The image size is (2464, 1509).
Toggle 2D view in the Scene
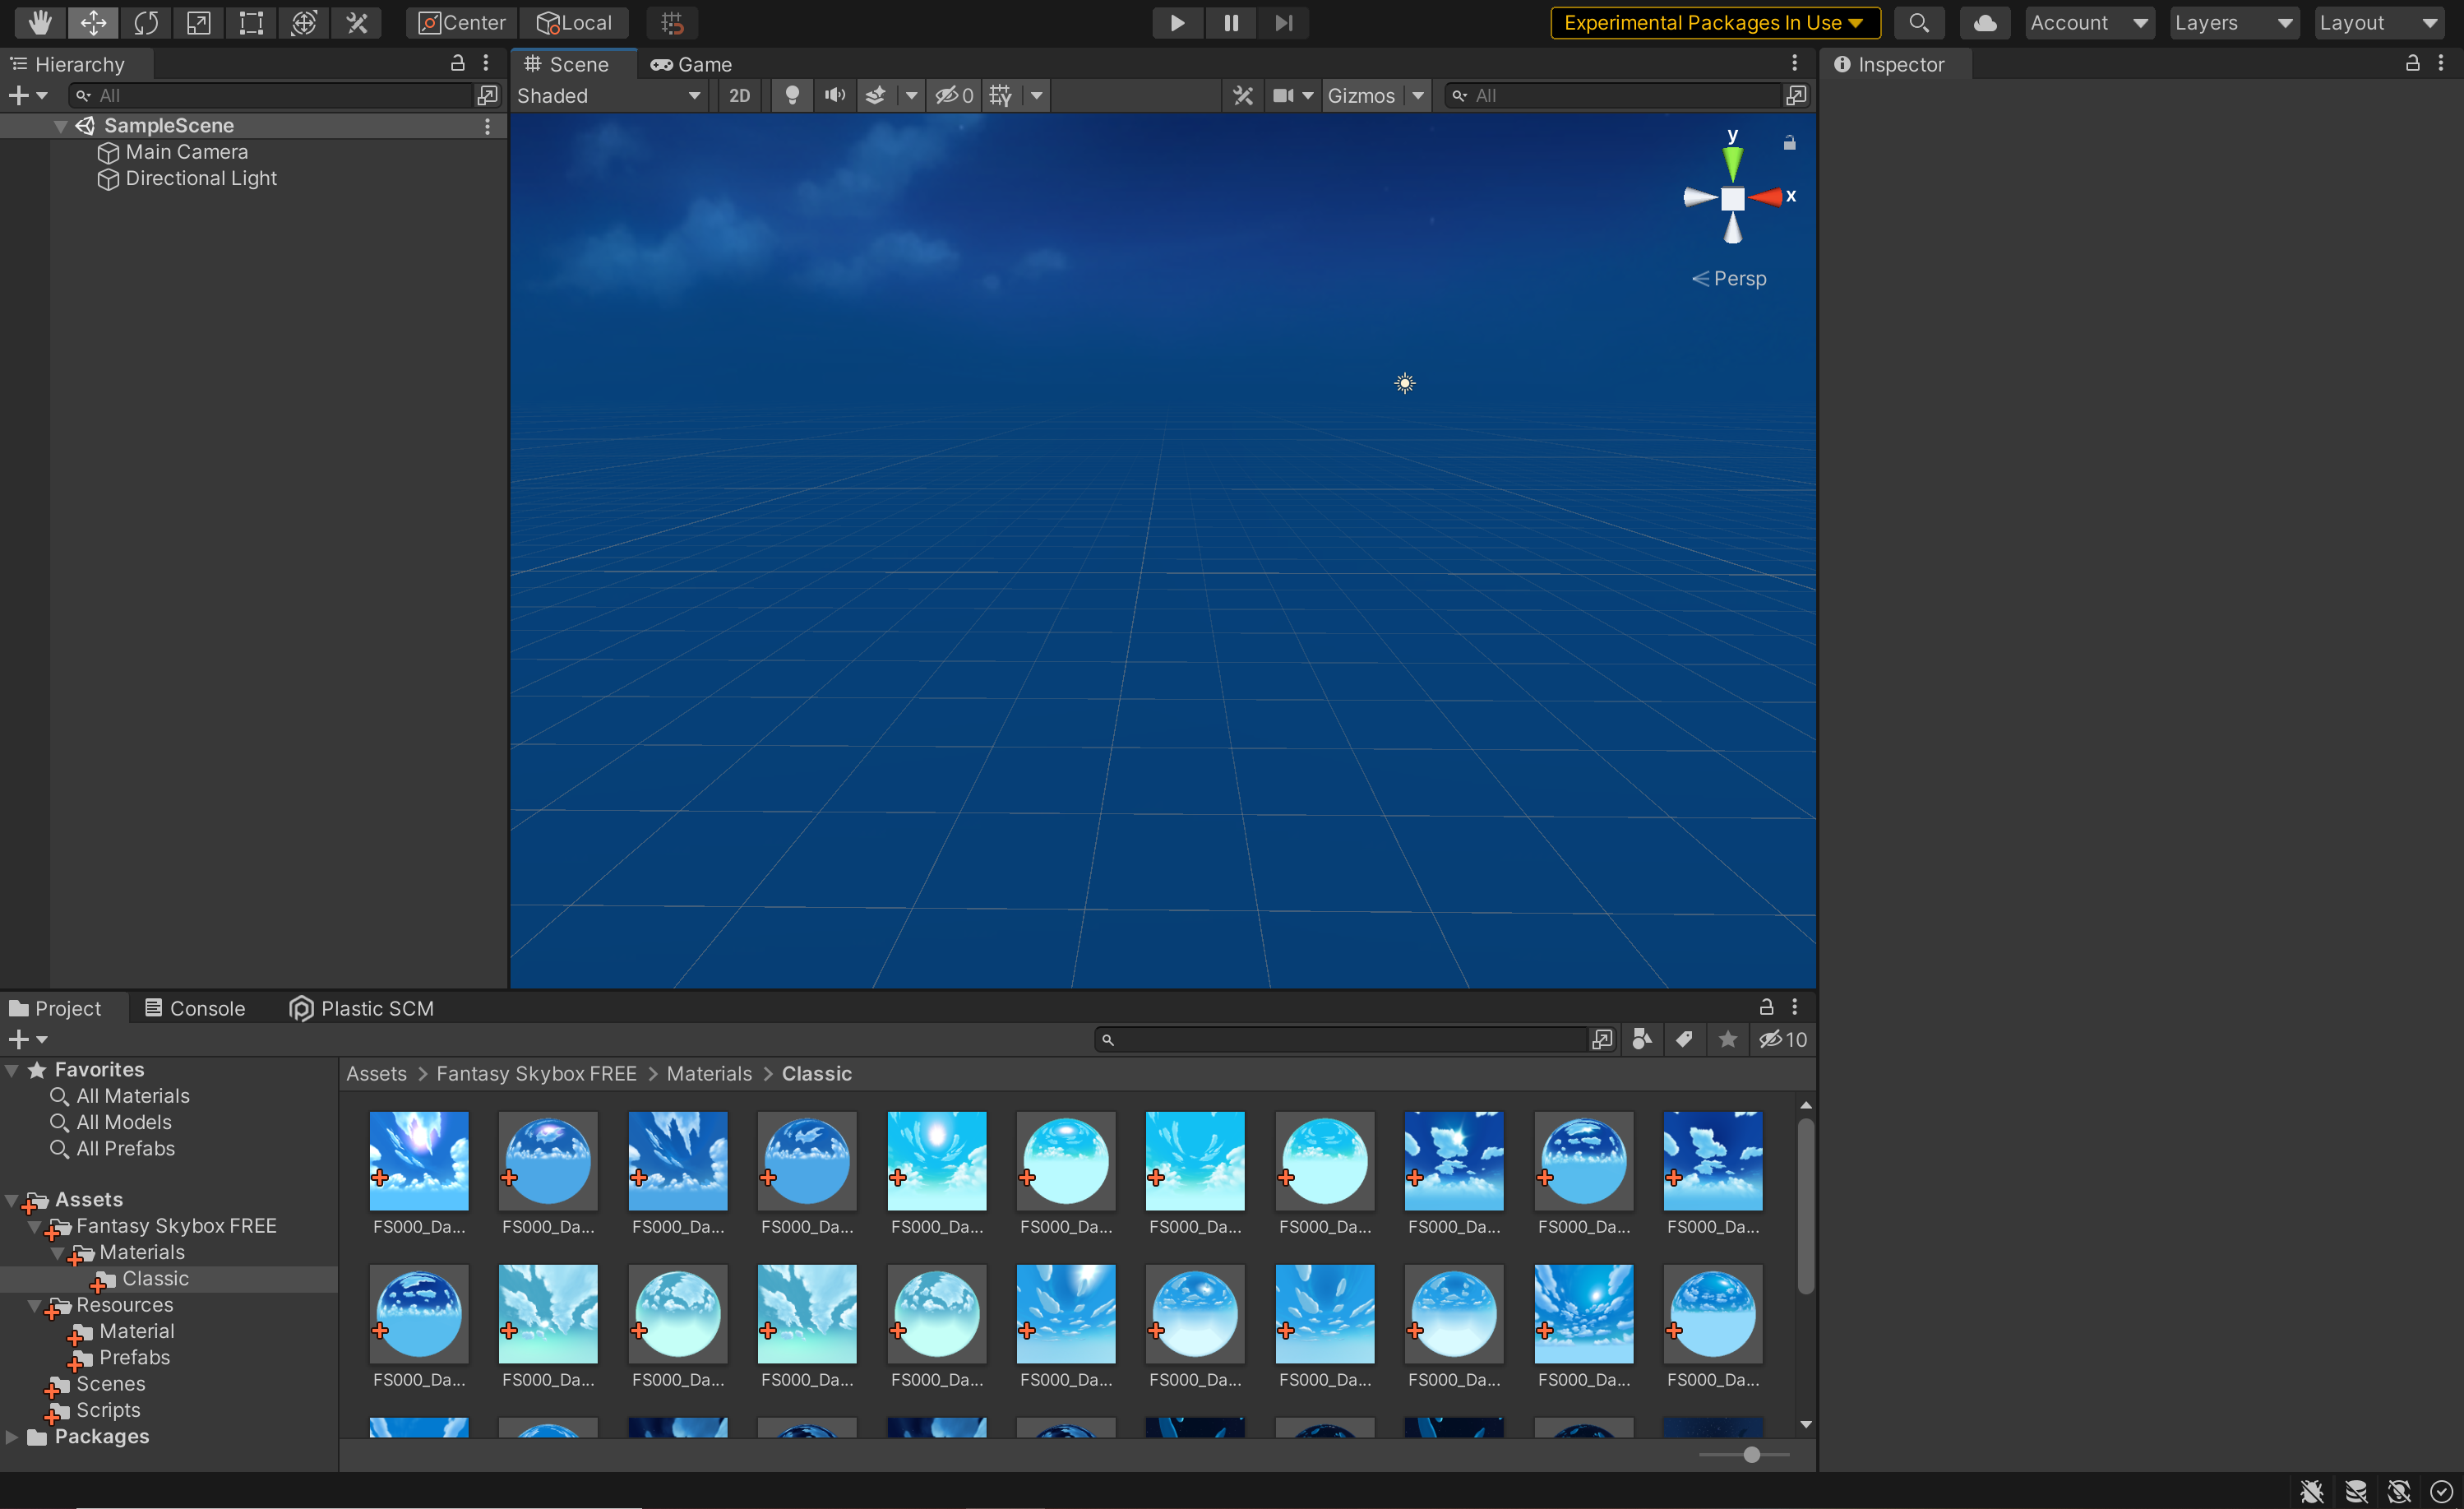pos(739,95)
